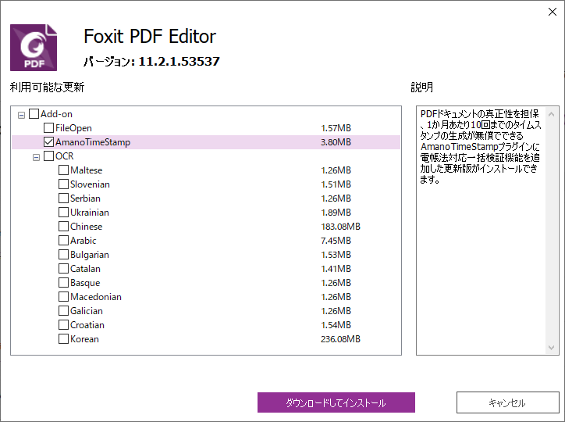Click the Foxit PDF Editor logo icon

tap(34, 48)
